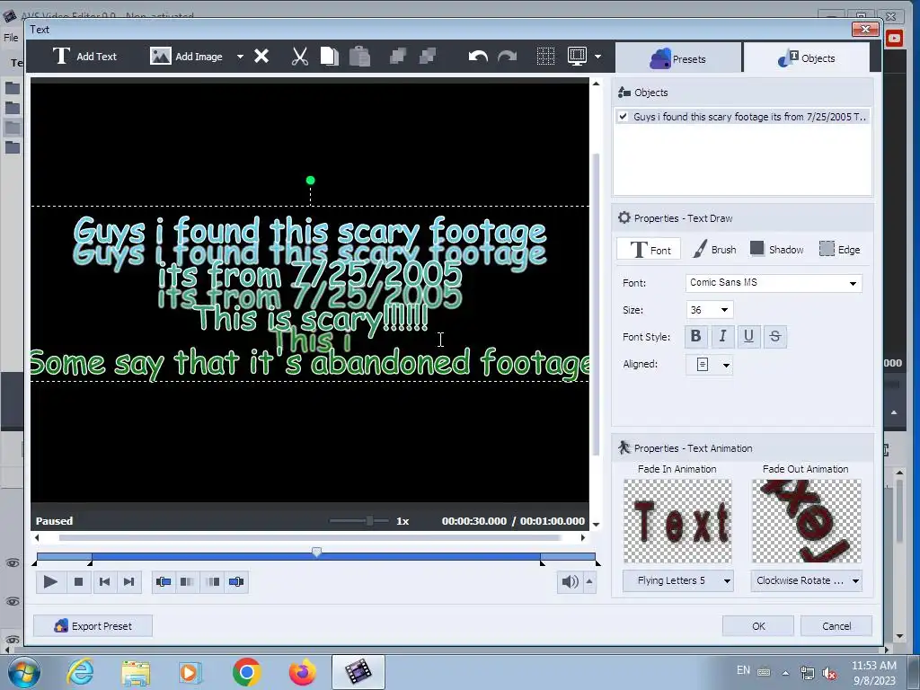Uncheck the 'Guys i found this scary footage' object

[624, 117]
